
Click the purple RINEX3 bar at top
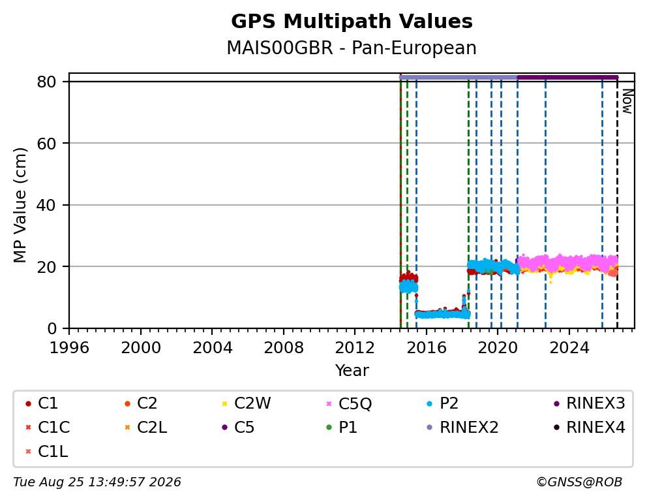click(x=567, y=77)
